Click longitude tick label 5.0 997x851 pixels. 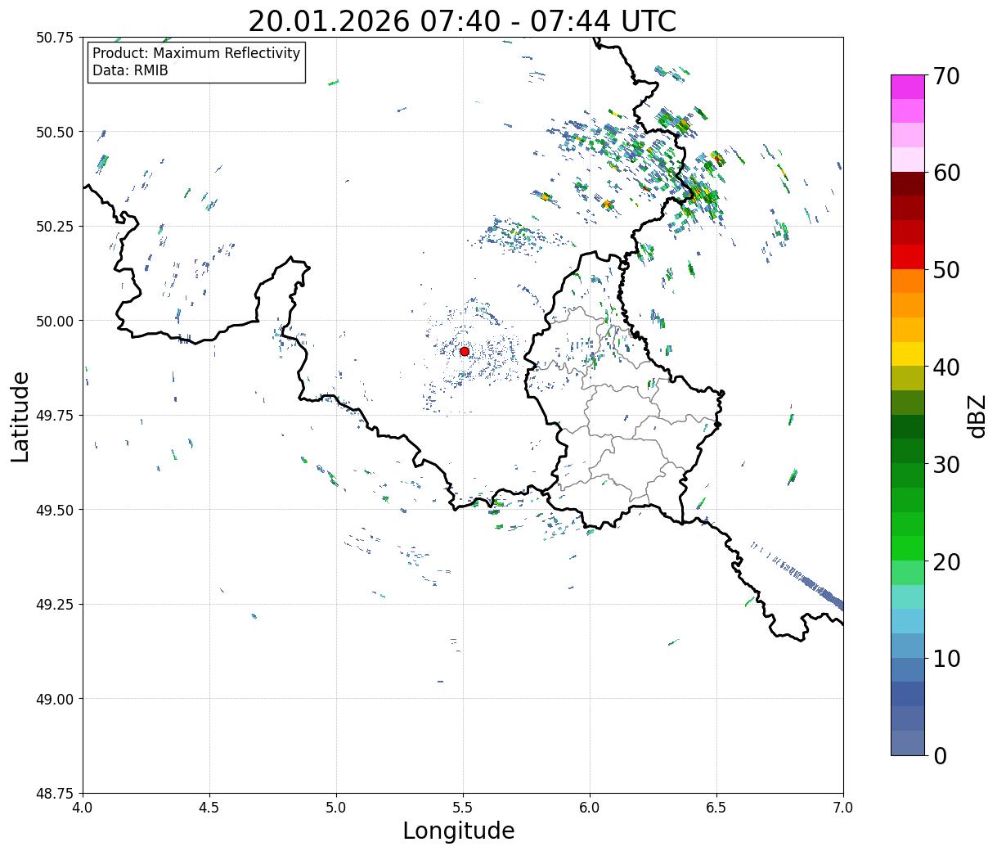(x=336, y=808)
